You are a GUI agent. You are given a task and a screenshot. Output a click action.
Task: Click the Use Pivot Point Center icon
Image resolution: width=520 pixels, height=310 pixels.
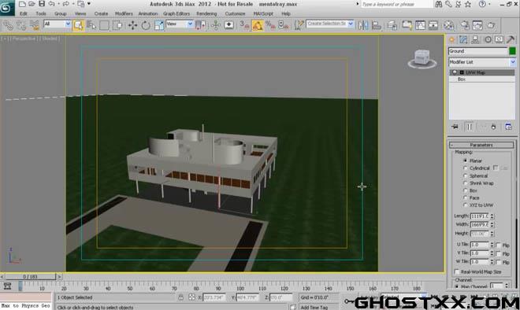[x=200, y=25]
